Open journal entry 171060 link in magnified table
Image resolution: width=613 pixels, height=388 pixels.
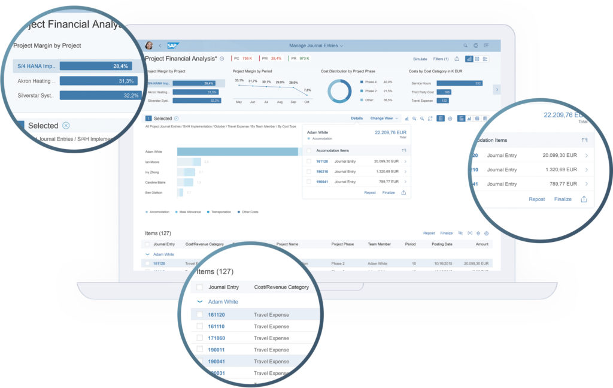pyautogui.click(x=216, y=338)
